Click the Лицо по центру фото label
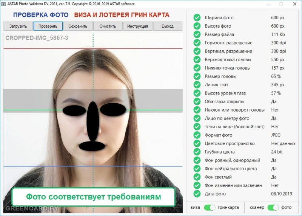The height and width of the screenshot is (216, 302). click(x=227, y=118)
